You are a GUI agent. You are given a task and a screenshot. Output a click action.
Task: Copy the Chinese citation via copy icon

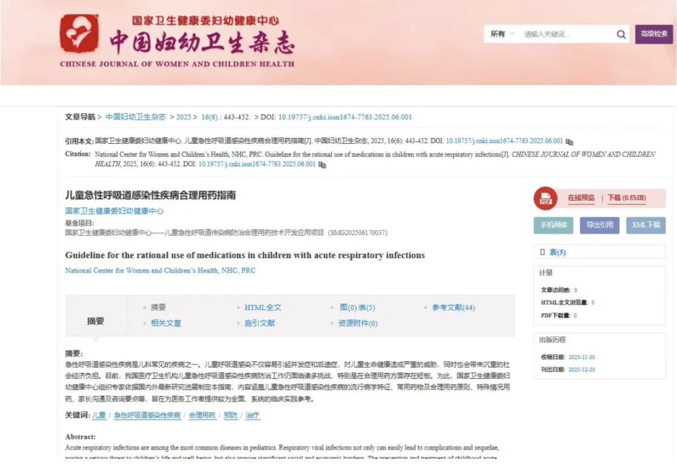570,142
